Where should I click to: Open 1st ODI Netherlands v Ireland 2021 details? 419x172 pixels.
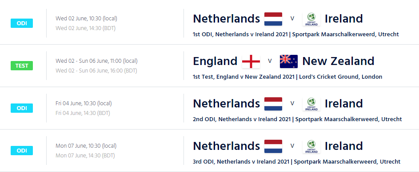click(295, 34)
